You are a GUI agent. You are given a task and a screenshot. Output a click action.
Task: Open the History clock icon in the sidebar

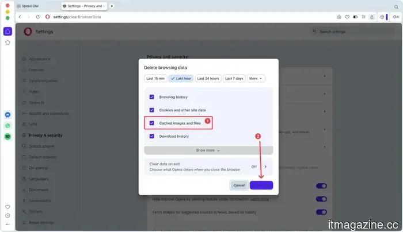7,215
